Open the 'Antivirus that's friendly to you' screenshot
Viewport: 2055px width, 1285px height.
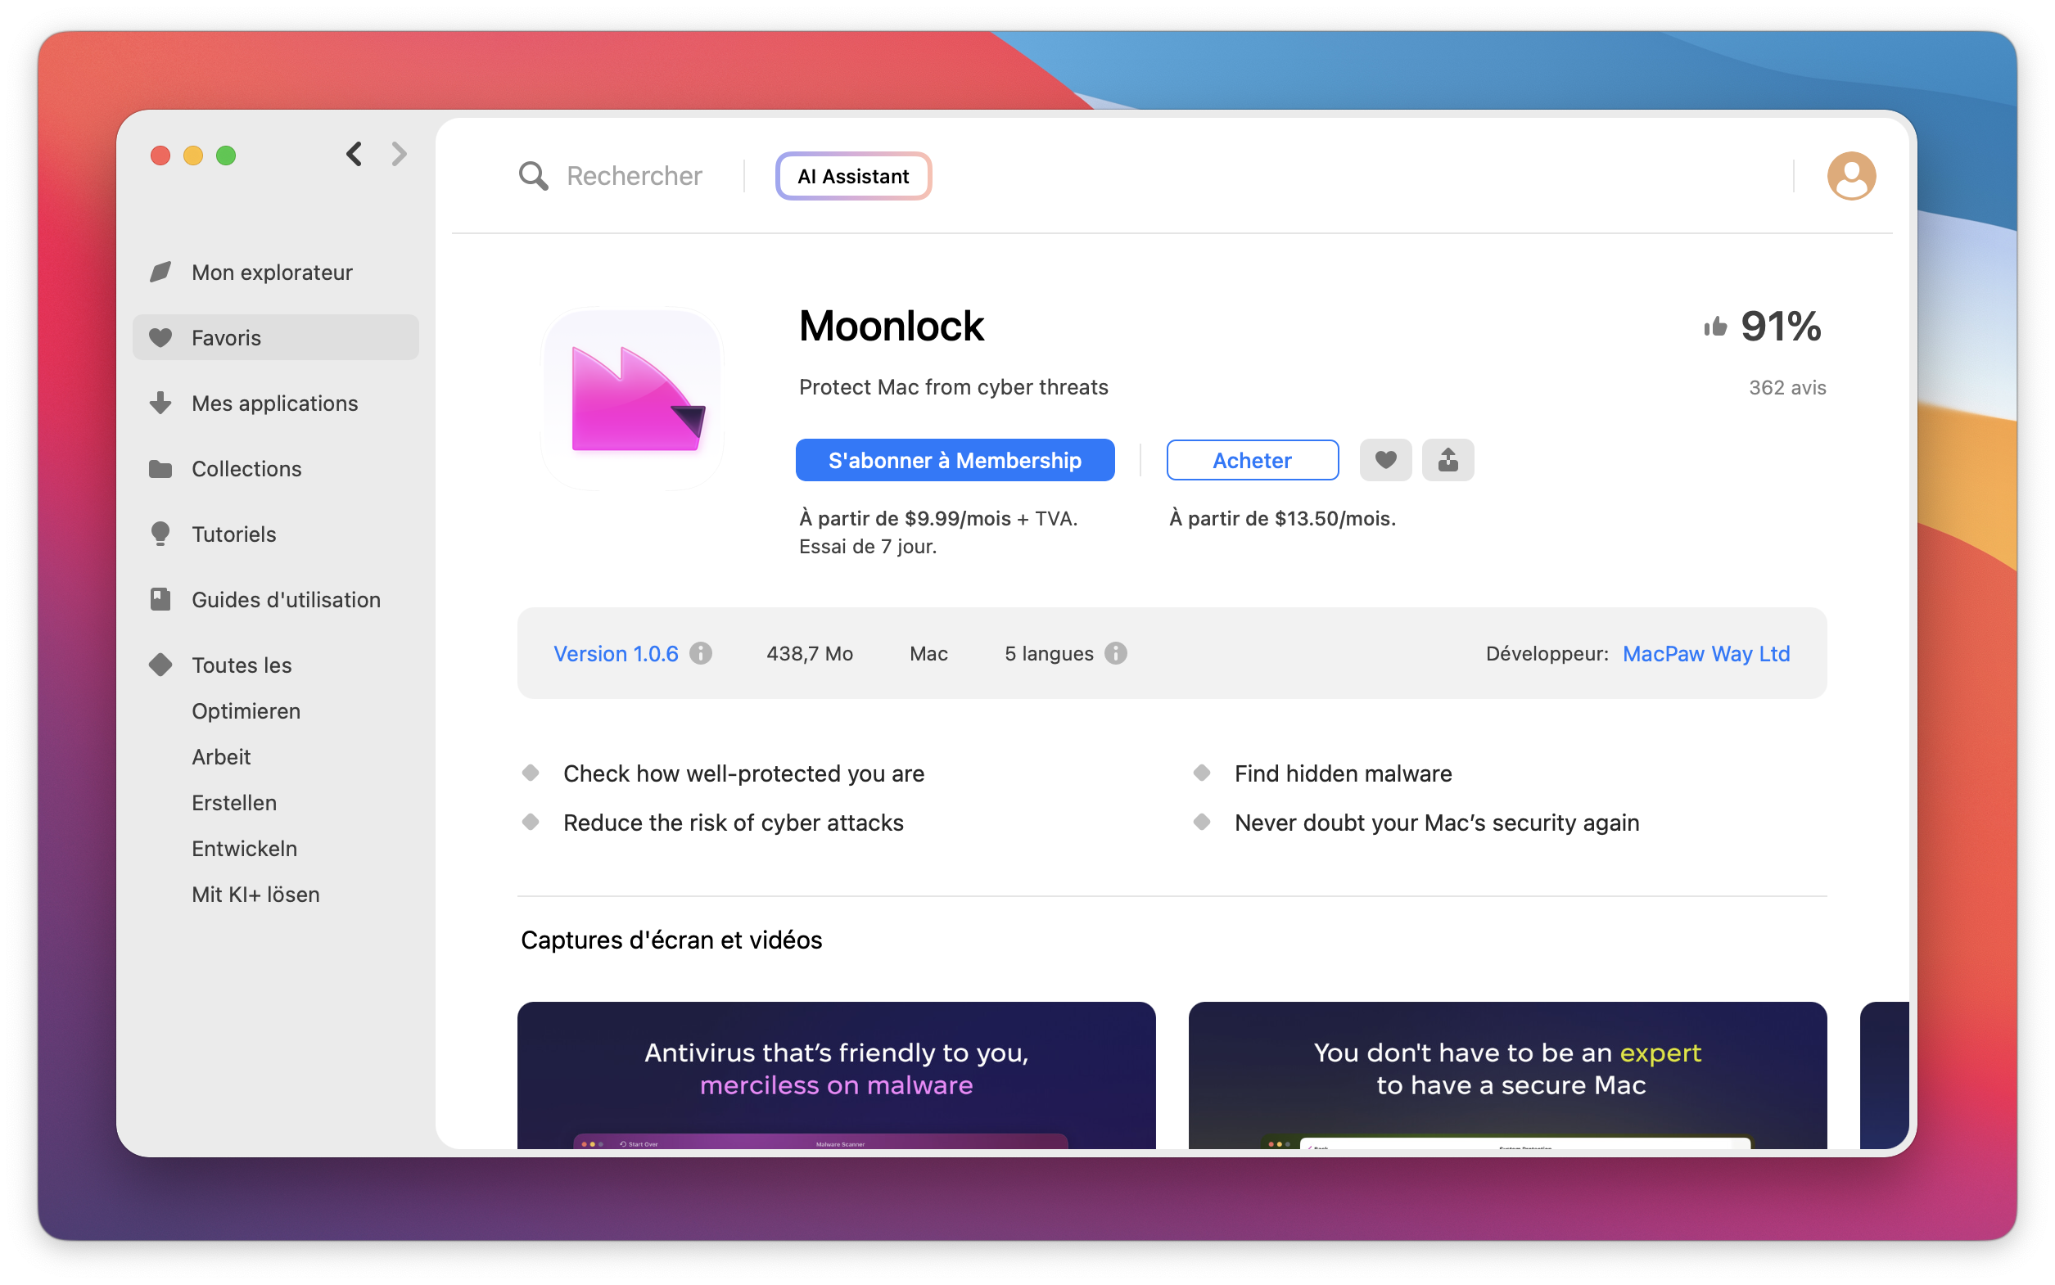pyautogui.click(x=835, y=1074)
